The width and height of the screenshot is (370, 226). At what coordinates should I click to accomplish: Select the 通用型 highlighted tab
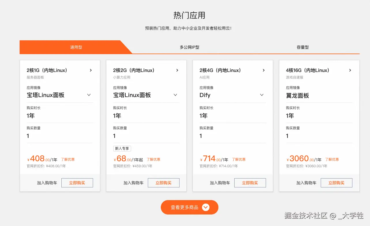(x=75, y=47)
